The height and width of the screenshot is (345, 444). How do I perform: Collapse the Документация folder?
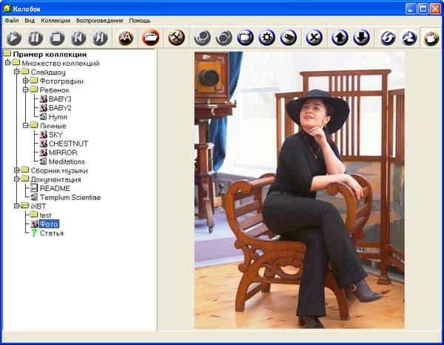(x=17, y=179)
